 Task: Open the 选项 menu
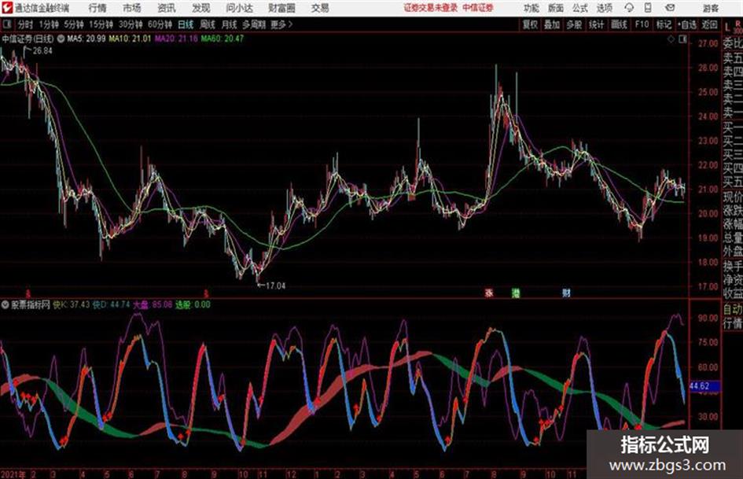pos(604,8)
